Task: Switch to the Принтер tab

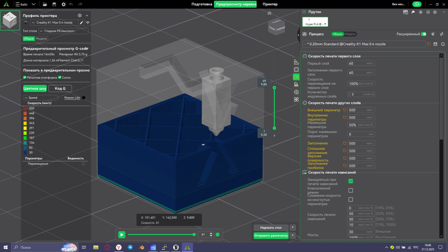Action: click(270, 4)
